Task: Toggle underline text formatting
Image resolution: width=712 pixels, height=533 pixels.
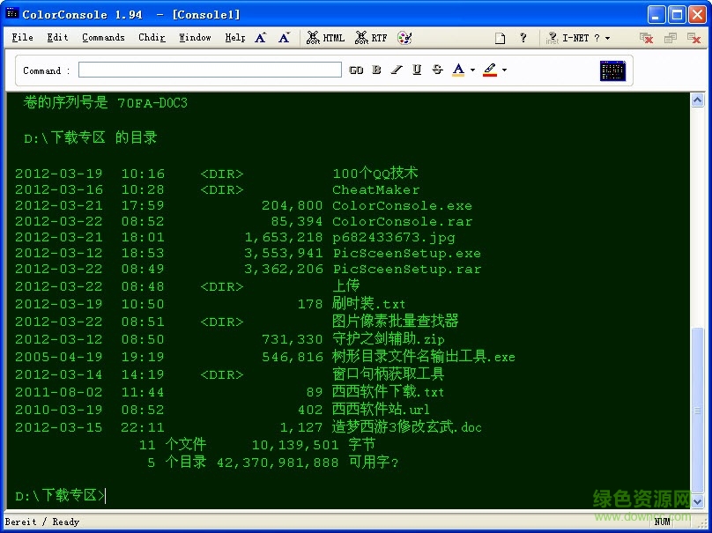Action: 417,69
